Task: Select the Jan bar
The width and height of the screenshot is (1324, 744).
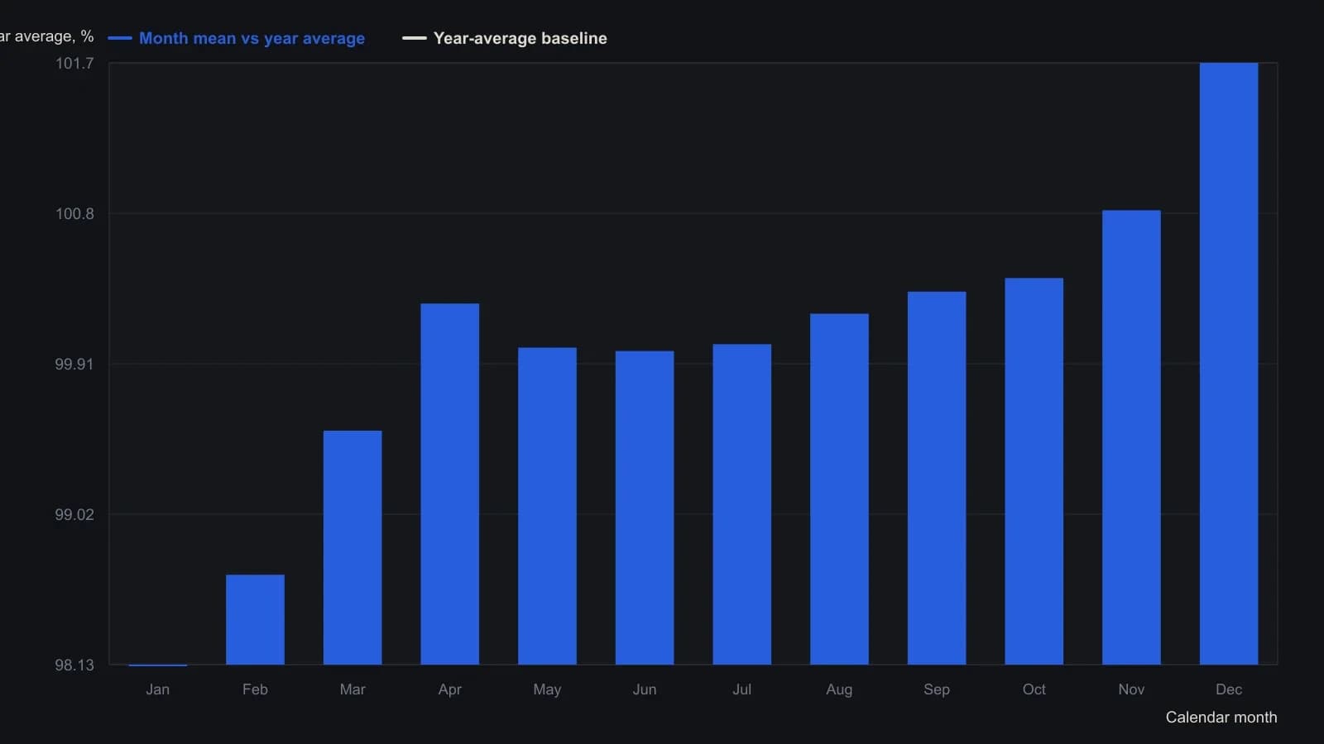Action: pyautogui.click(x=158, y=665)
